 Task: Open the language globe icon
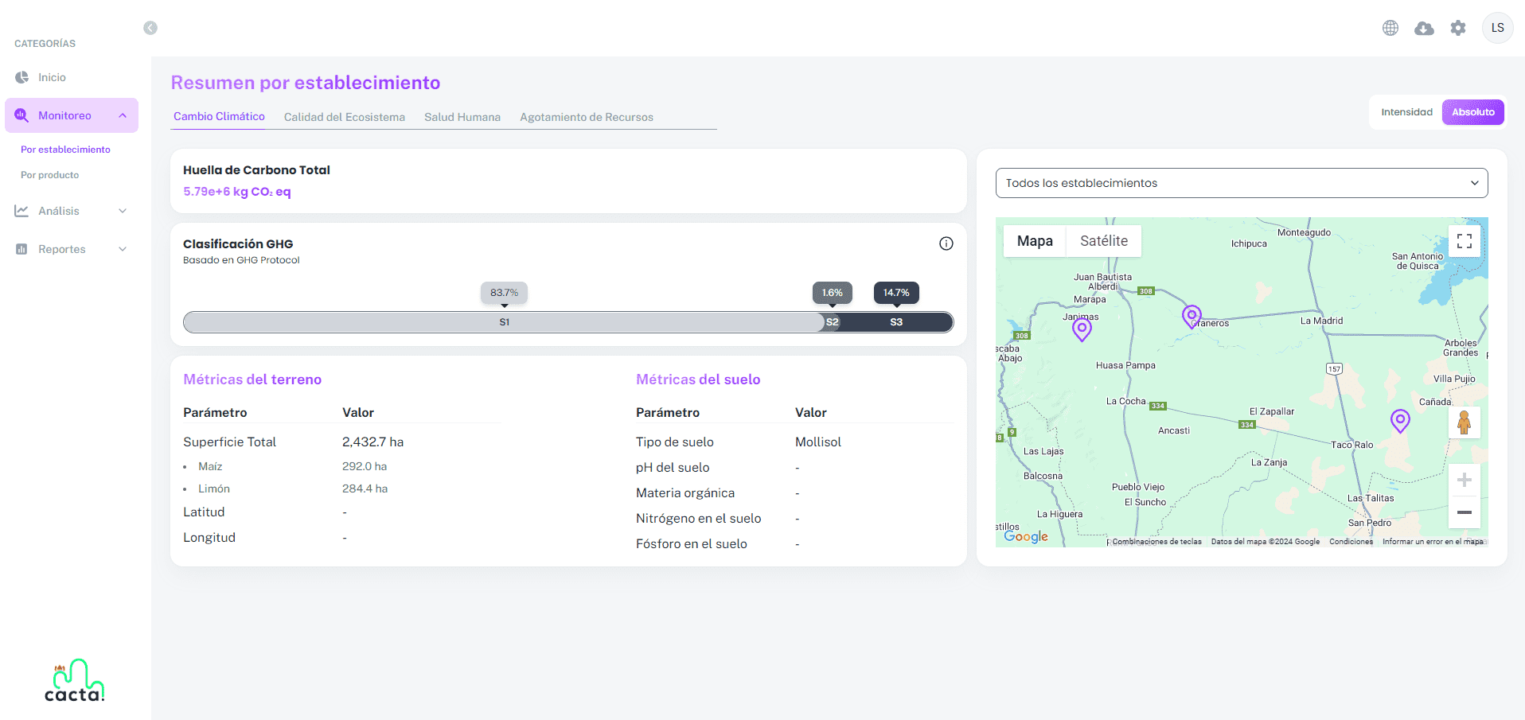[1390, 28]
